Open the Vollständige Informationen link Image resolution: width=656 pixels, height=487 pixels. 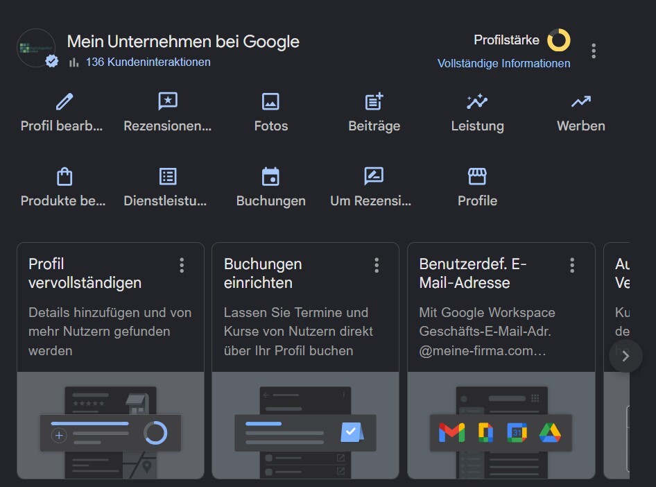[503, 64]
